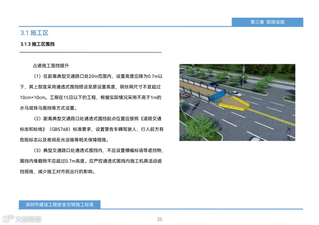Screen dimensions: 319x225
Task: Click the chapter header '第三章 现场设施'
Action: coord(267,22)
